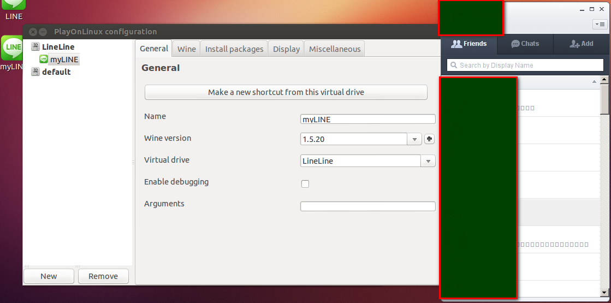Screen dimensions: 611x303
Task: Close the LINE window
Action: click(602, 9)
